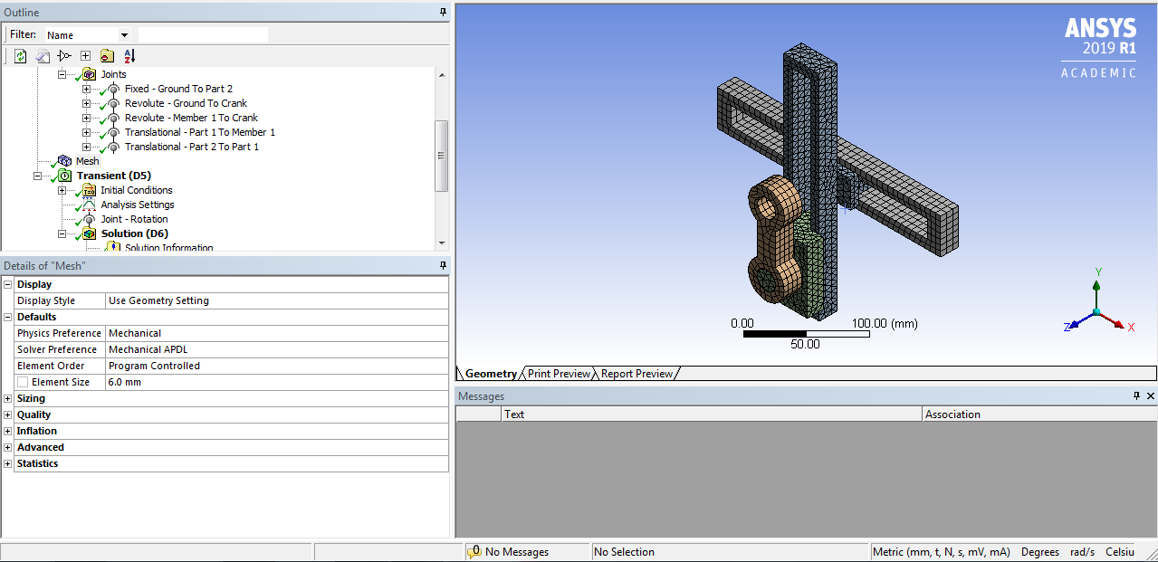Screen dimensions: 1158x562
Task: Pin the Messages panel open
Action: tap(1134, 395)
